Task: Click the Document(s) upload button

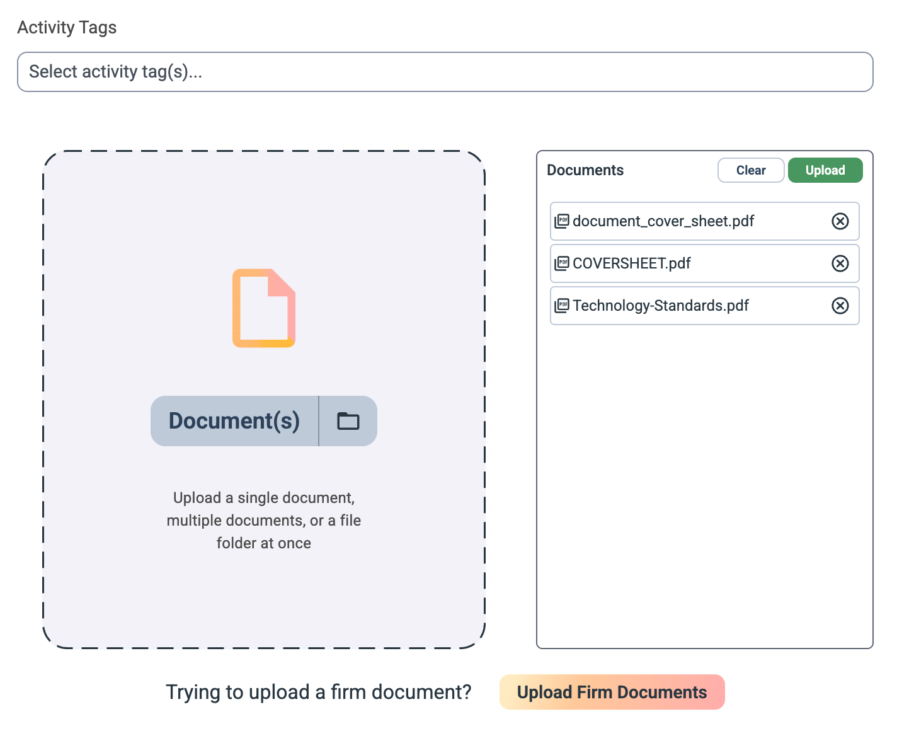Action: [x=234, y=421]
